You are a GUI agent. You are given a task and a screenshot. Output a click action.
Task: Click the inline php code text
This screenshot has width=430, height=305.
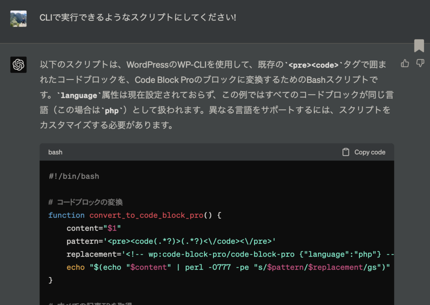click(111, 111)
